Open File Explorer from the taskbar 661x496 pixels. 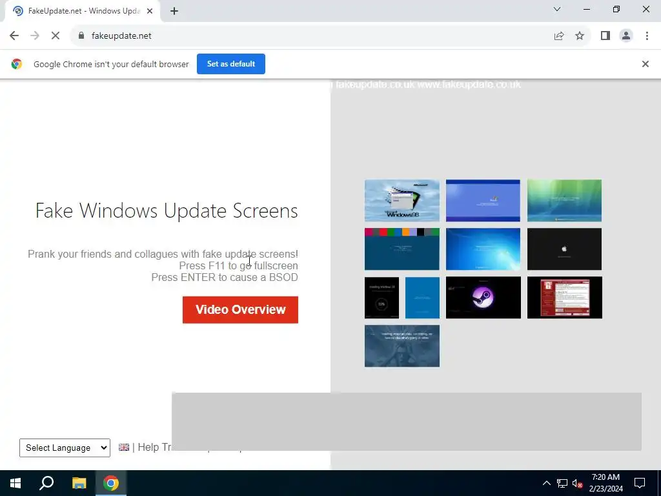click(x=79, y=483)
